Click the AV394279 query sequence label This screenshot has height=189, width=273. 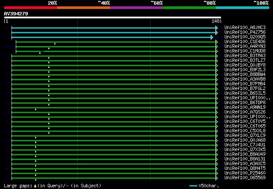[16, 14]
